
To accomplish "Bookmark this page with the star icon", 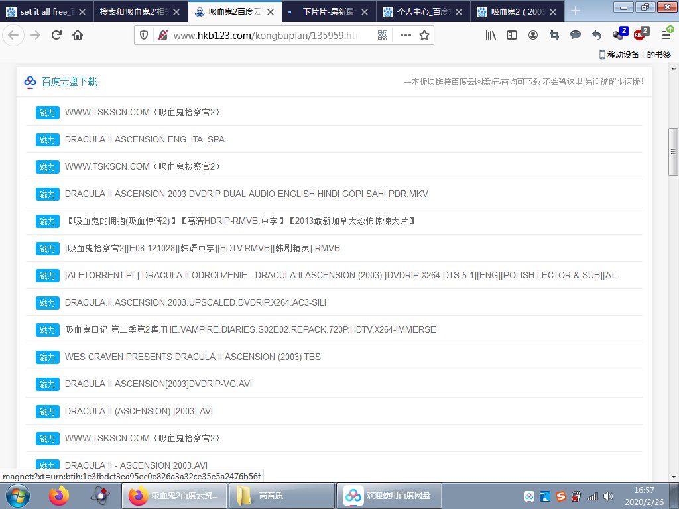I will tap(424, 35).
